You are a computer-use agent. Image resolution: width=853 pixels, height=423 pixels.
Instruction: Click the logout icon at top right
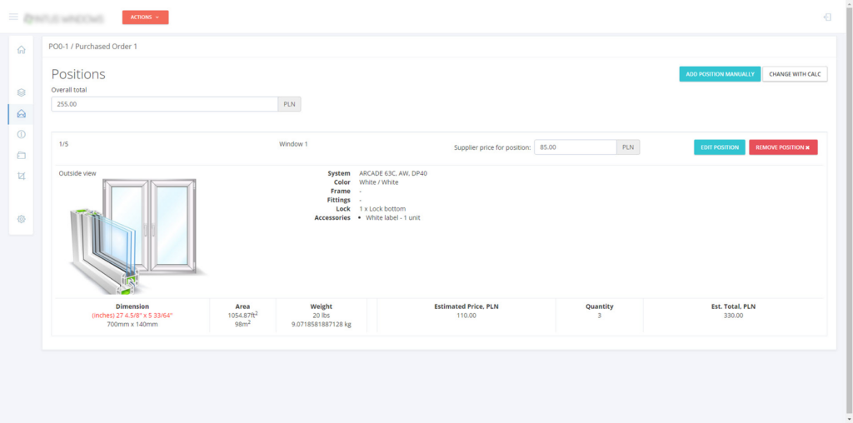tap(826, 17)
